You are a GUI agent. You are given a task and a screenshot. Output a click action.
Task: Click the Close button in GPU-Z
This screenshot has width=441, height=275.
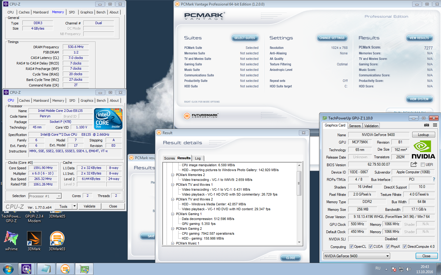426,256
